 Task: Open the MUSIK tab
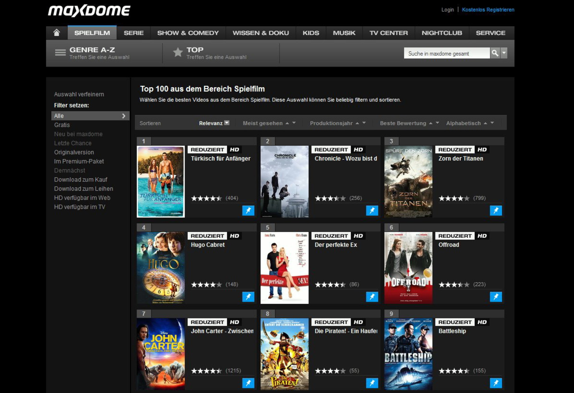pyautogui.click(x=344, y=33)
